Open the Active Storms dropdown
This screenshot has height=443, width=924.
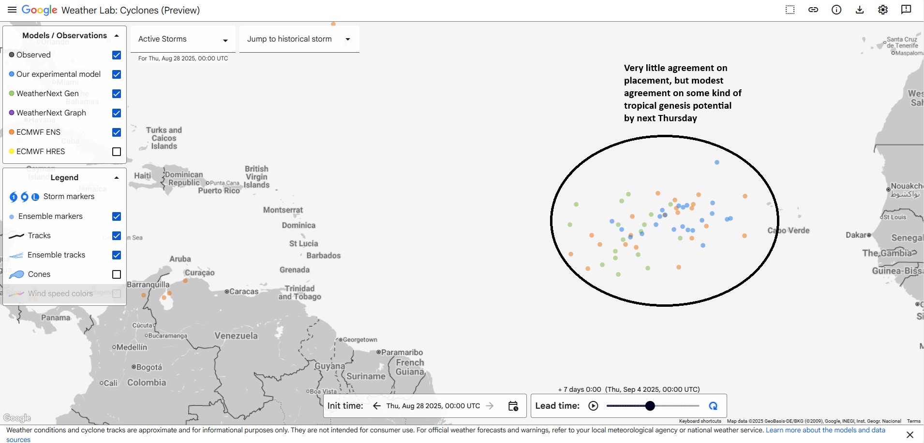click(183, 39)
